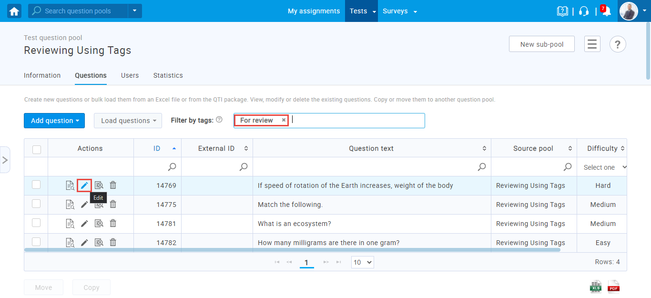Open the Add question dropdown
651x298 pixels.
(54, 121)
